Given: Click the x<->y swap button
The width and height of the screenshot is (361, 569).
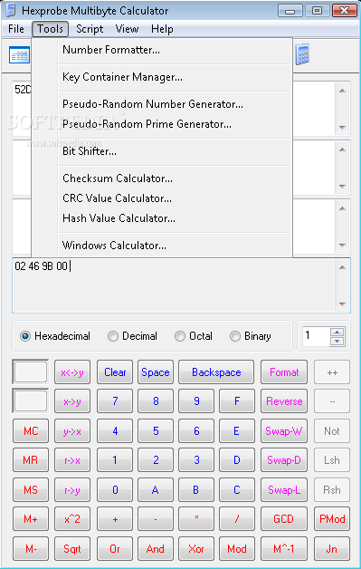Looking at the screenshot, I should point(72,372).
